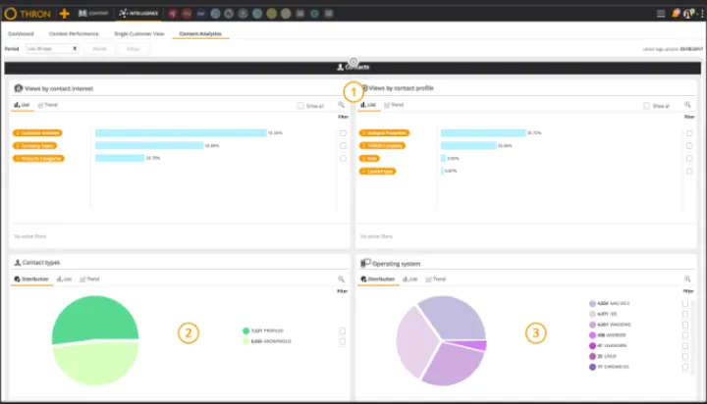Open the Period dropdown
This screenshot has width=707, height=404.
point(52,47)
